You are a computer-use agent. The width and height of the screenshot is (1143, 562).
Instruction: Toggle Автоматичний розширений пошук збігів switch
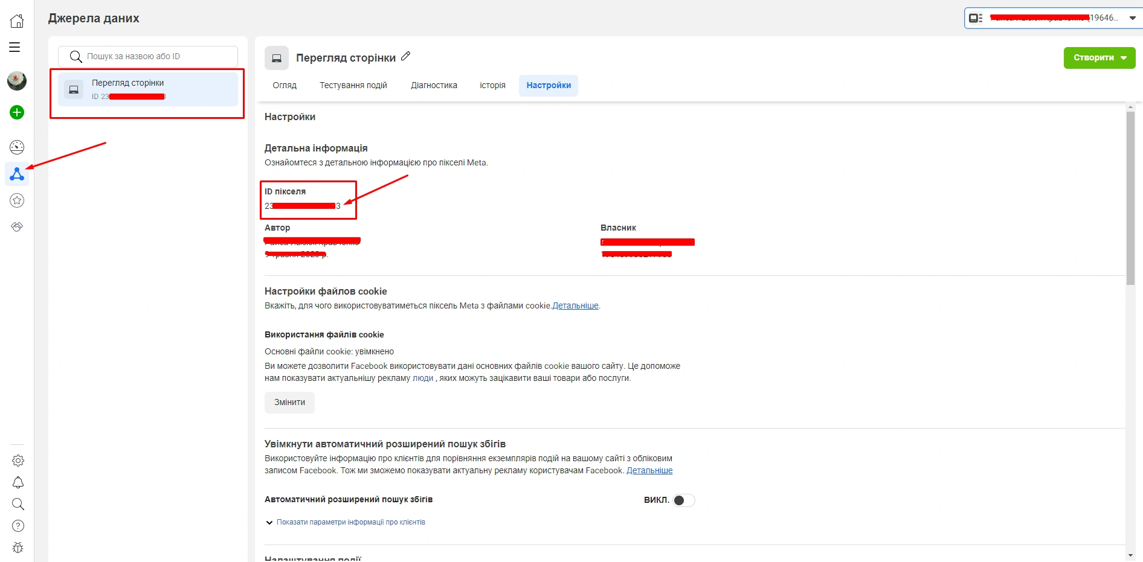[684, 500]
